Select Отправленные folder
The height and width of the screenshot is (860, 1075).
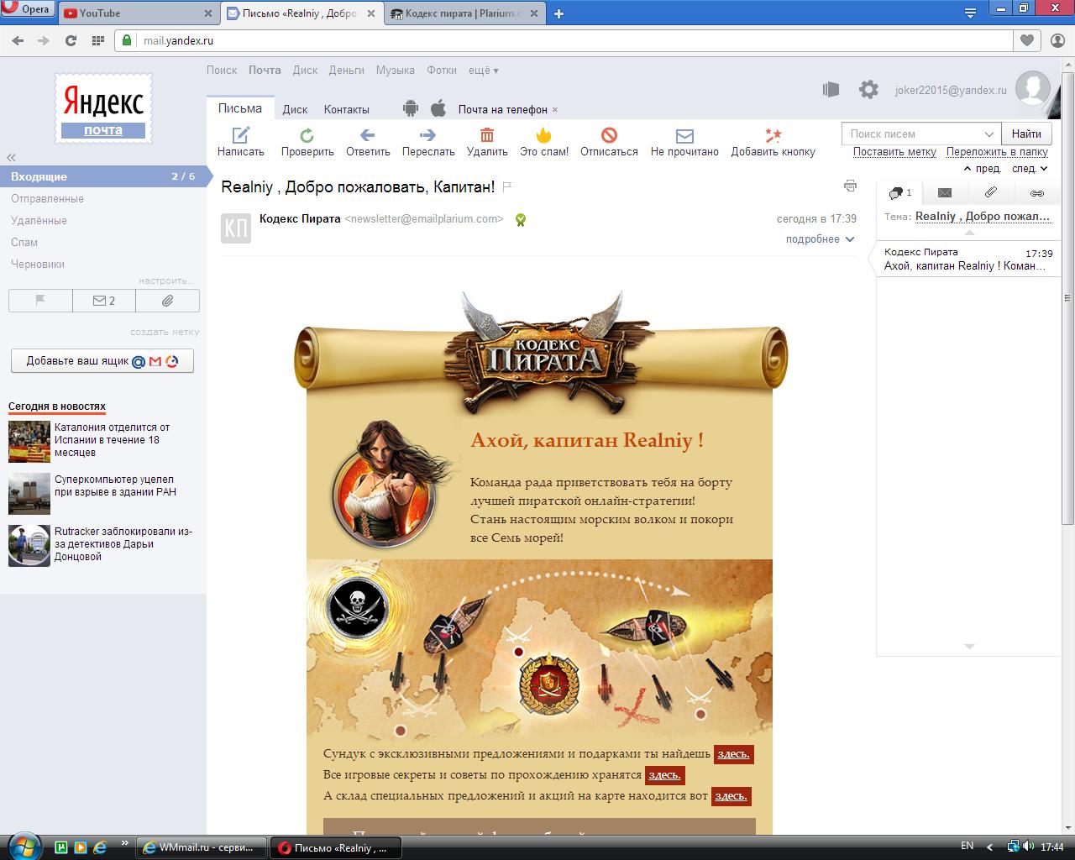[x=47, y=199]
